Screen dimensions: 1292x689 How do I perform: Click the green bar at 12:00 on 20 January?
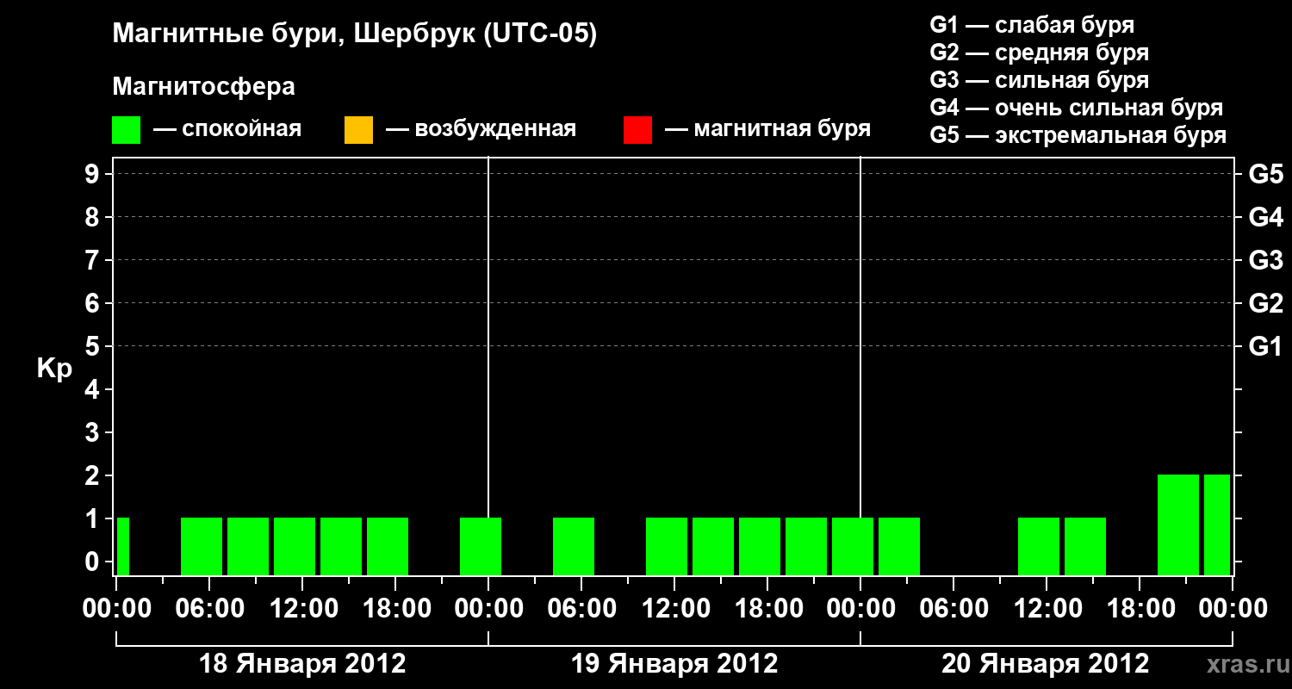(1039, 546)
